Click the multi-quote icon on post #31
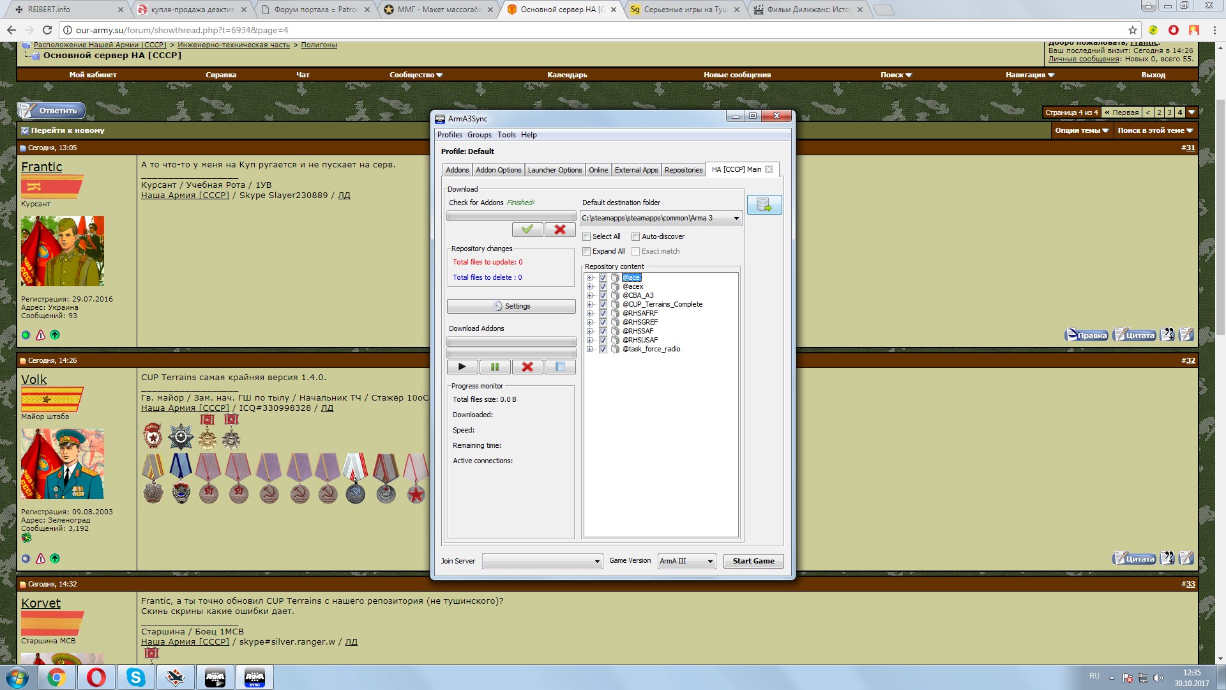Screen dimensions: 1226x690 click(1167, 335)
